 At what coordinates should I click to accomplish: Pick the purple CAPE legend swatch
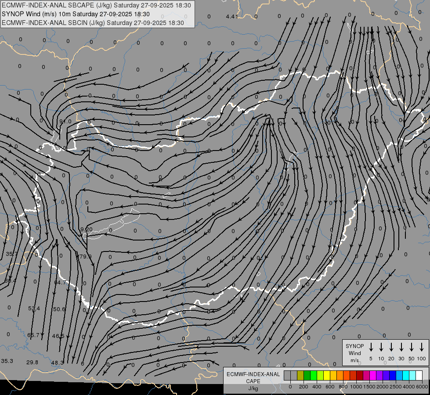[379, 376]
